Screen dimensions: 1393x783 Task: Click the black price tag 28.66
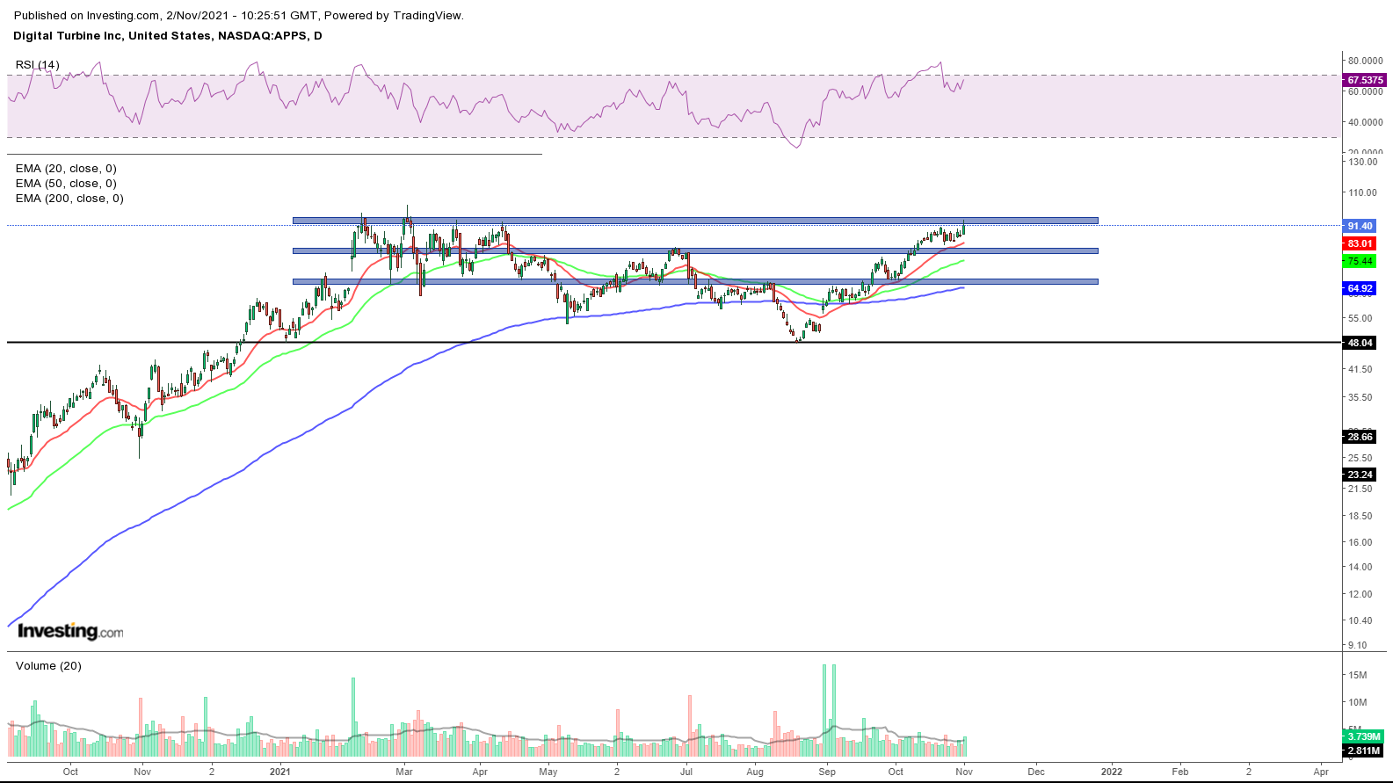1360,437
